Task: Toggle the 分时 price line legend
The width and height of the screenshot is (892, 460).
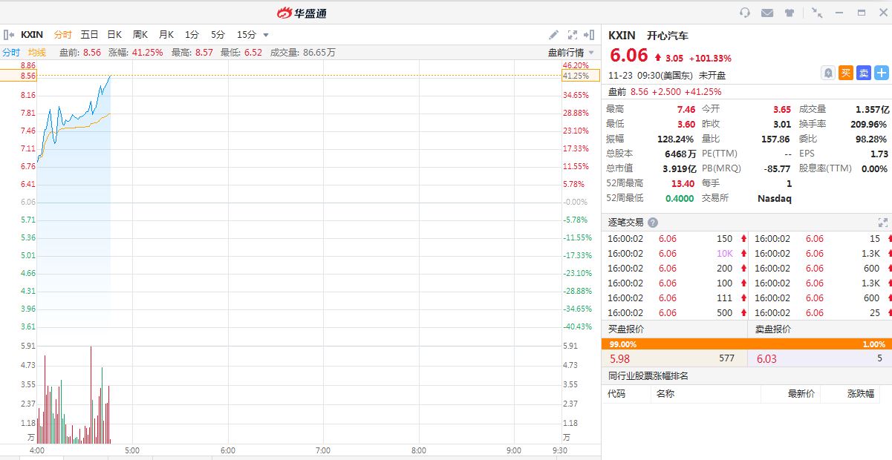Action: pyautogui.click(x=11, y=52)
